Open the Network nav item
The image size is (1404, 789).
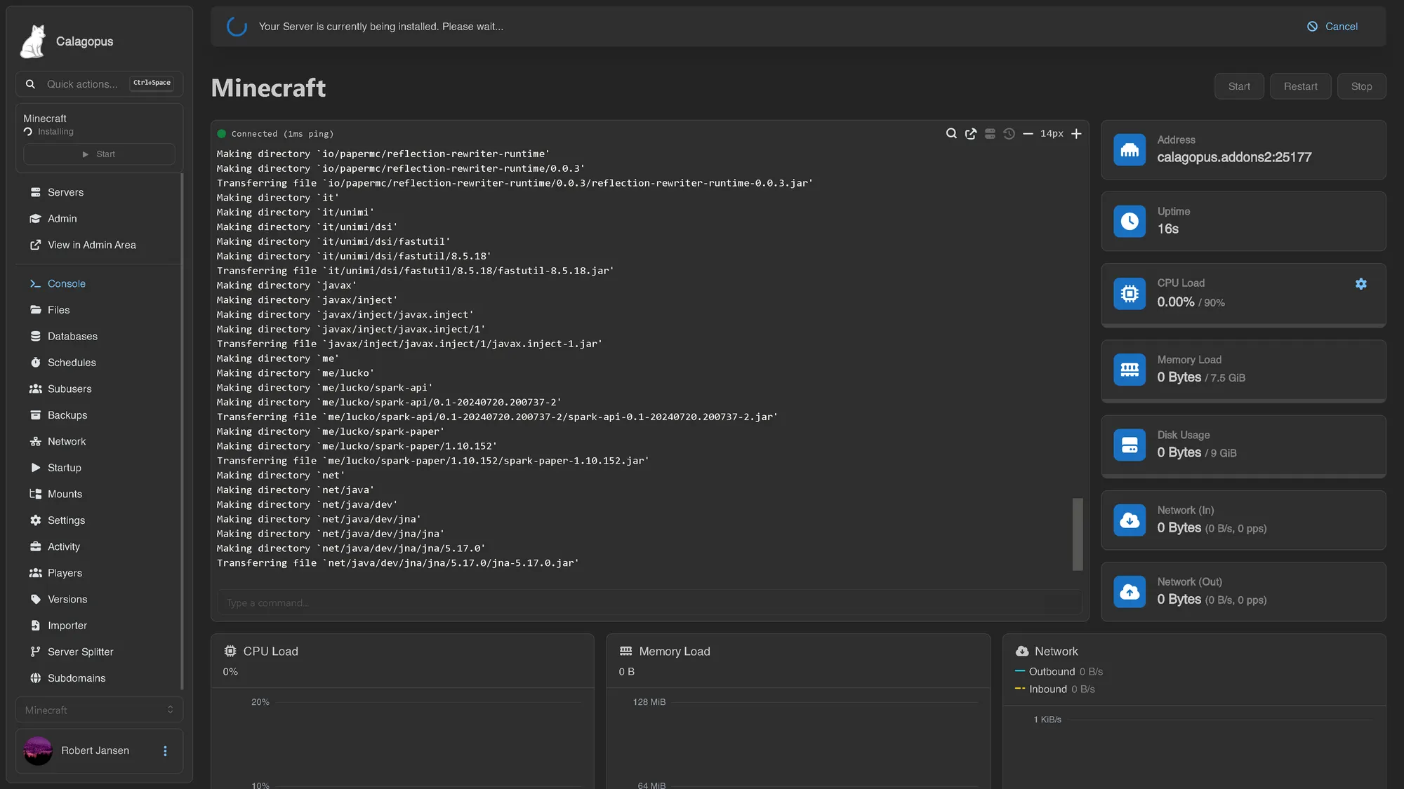[x=99, y=441]
